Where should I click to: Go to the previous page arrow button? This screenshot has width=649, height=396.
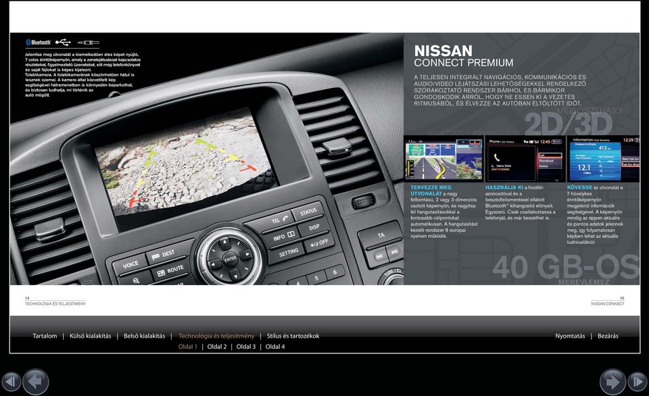(36, 382)
